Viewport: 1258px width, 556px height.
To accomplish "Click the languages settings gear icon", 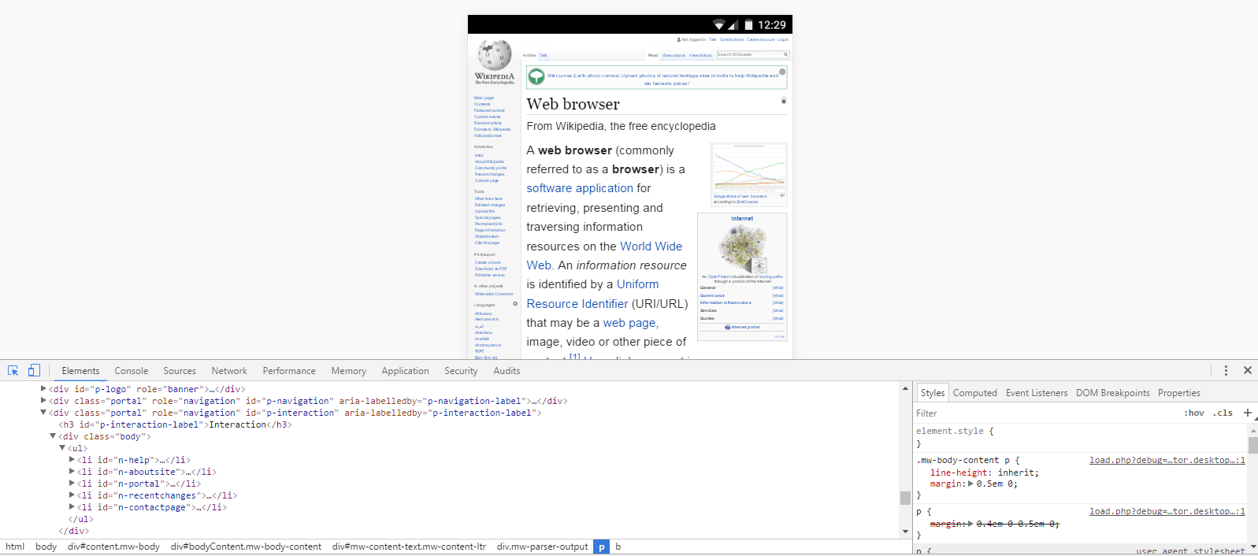I will click(x=515, y=304).
